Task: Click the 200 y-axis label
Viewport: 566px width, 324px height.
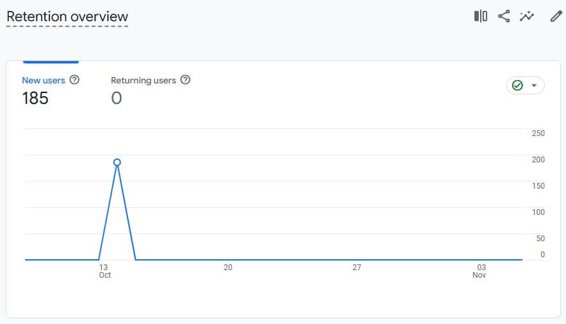Action: (x=538, y=160)
